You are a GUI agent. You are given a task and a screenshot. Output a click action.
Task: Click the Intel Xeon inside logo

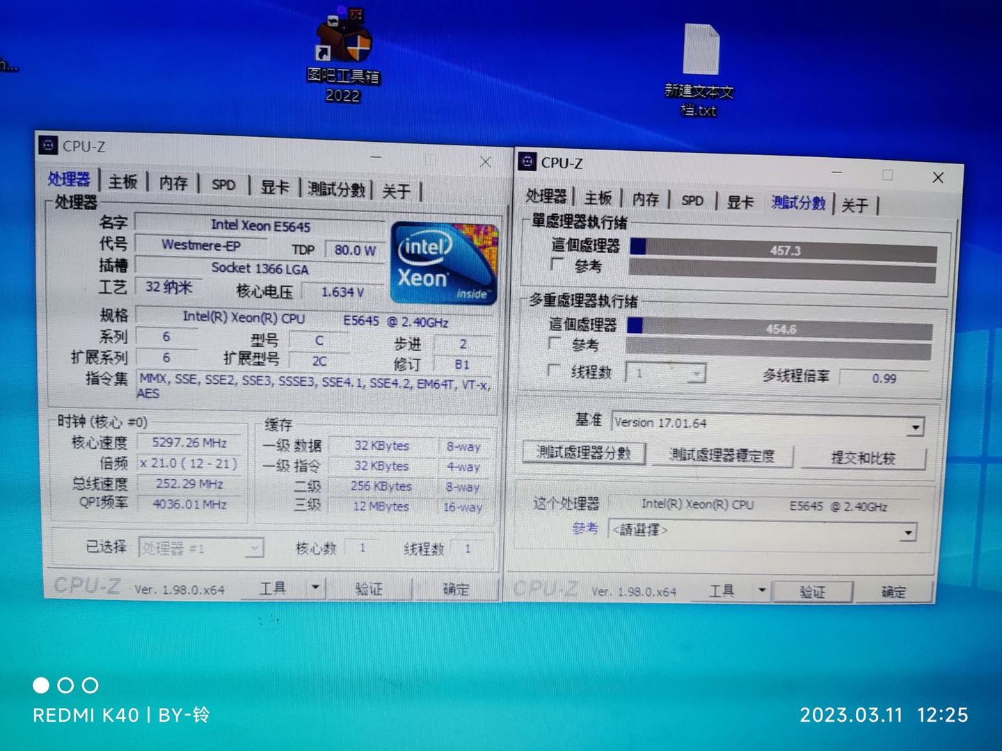click(x=445, y=264)
